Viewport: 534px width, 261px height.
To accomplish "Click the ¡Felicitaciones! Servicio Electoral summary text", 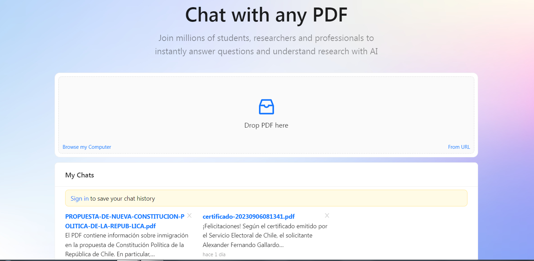I will tap(265, 235).
